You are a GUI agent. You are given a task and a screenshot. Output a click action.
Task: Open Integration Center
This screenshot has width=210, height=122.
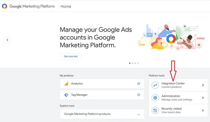pos(178,85)
